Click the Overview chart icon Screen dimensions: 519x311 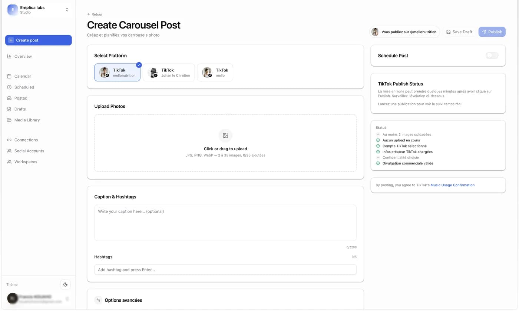coord(9,56)
